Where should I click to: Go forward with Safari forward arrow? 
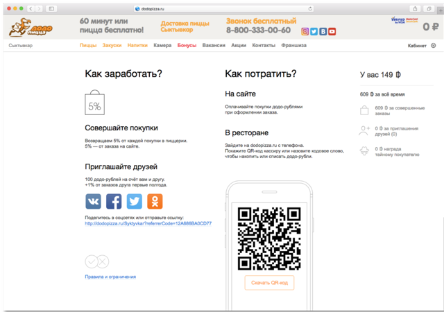point(39,9)
